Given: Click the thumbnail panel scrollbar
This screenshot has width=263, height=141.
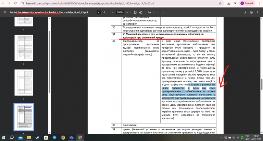Looking at the screenshot, I should pyautogui.click(x=49, y=62).
